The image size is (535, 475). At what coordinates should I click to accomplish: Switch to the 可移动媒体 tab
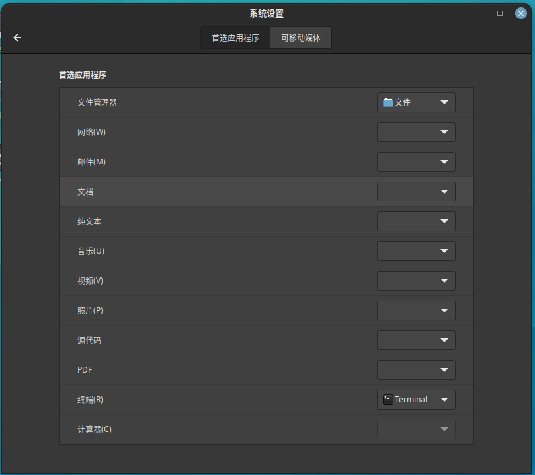(301, 38)
